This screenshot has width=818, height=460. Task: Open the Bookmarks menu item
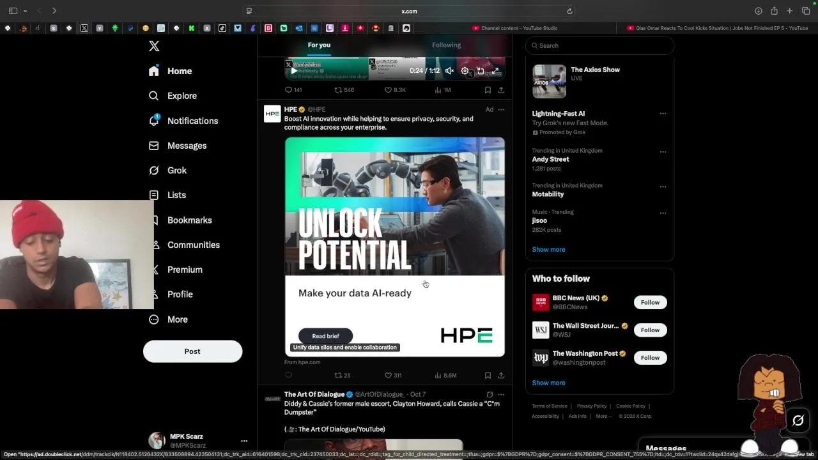pyautogui.click(x=190, y=220)
